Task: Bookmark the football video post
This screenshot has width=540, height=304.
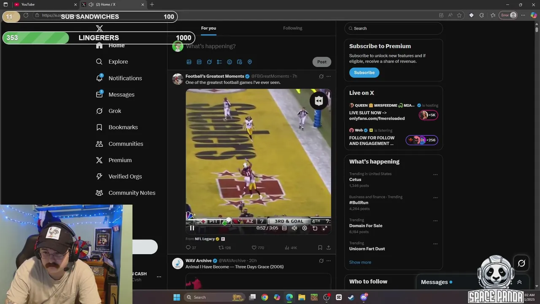Action: [320, 248]
